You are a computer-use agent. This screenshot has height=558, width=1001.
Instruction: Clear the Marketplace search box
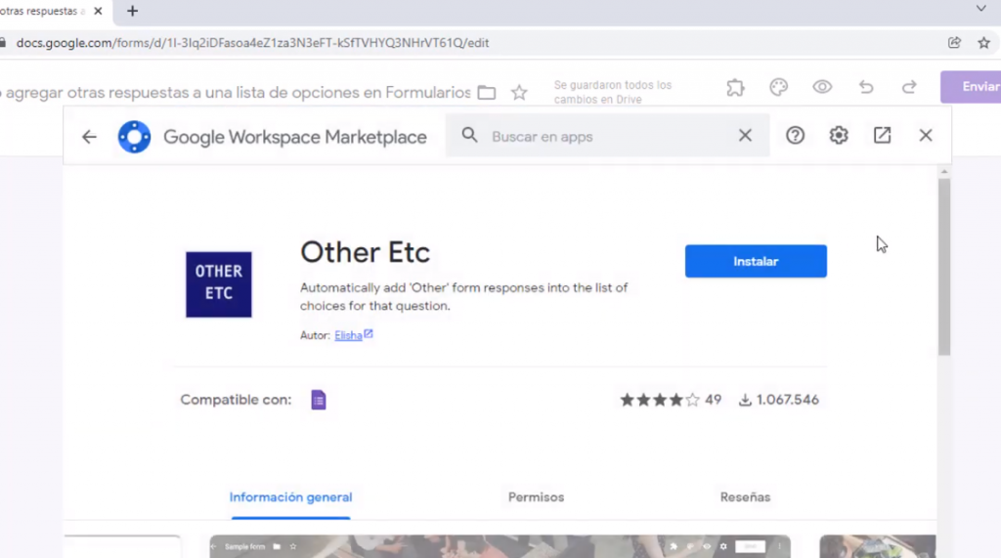pos(745,136)
